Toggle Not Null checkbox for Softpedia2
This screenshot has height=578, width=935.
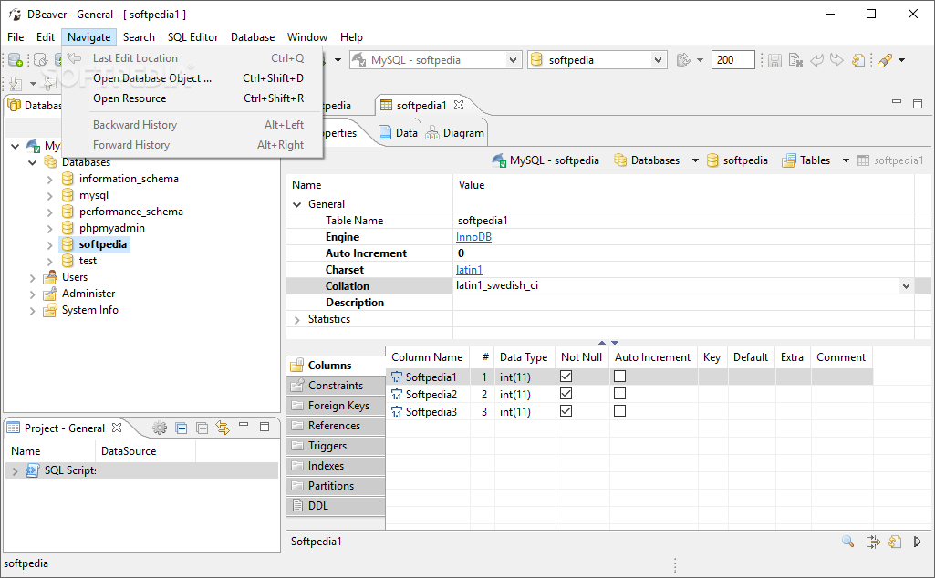(x=566, y=393)
